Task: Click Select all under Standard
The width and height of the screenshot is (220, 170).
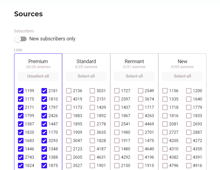Action: tap(86, 76)
